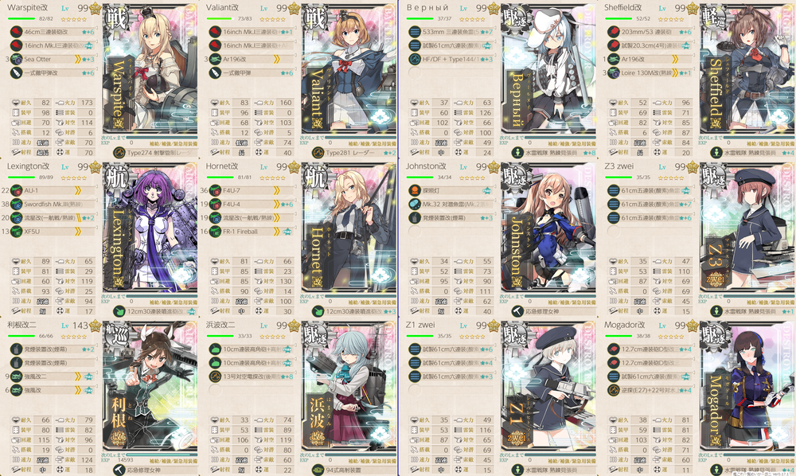Click the gold star badge beside Valiant's level

[294, 8]
